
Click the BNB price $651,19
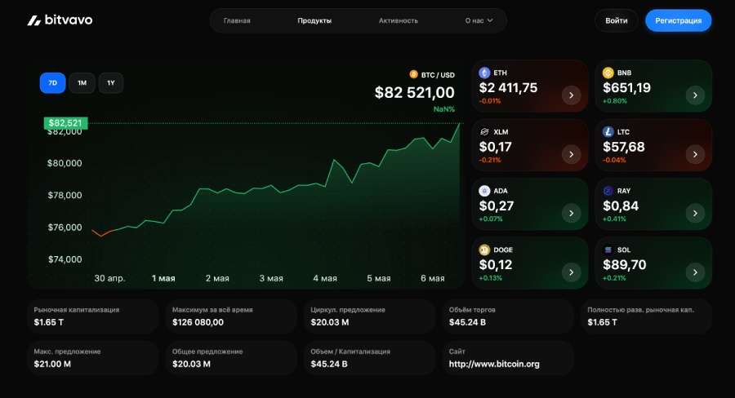[x=626, y=87]
